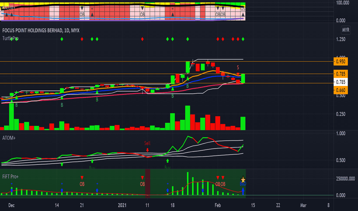Click the MYR currency button
Screen dimensions: 358x211
pyautogui.click(x=345, y=30)
